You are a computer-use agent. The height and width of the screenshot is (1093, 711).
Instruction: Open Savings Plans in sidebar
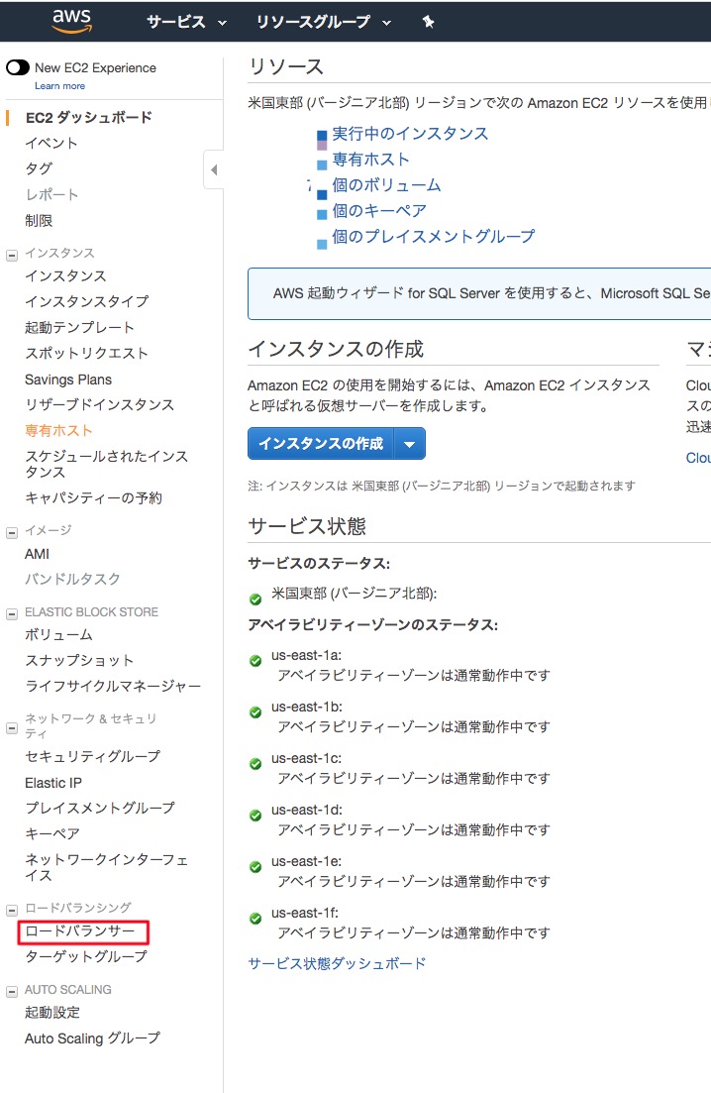68,380
